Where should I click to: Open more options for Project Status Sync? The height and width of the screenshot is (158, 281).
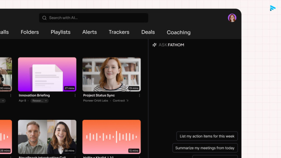click(139, 96)
